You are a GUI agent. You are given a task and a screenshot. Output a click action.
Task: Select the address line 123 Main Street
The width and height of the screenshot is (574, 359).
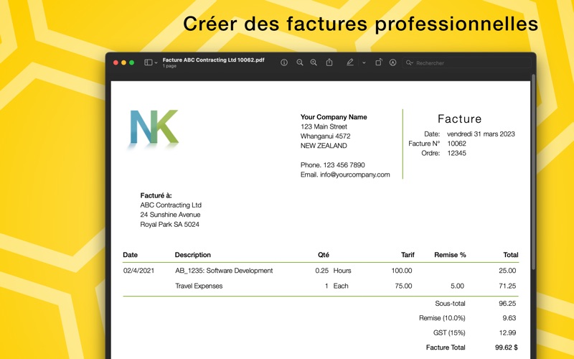324,127
